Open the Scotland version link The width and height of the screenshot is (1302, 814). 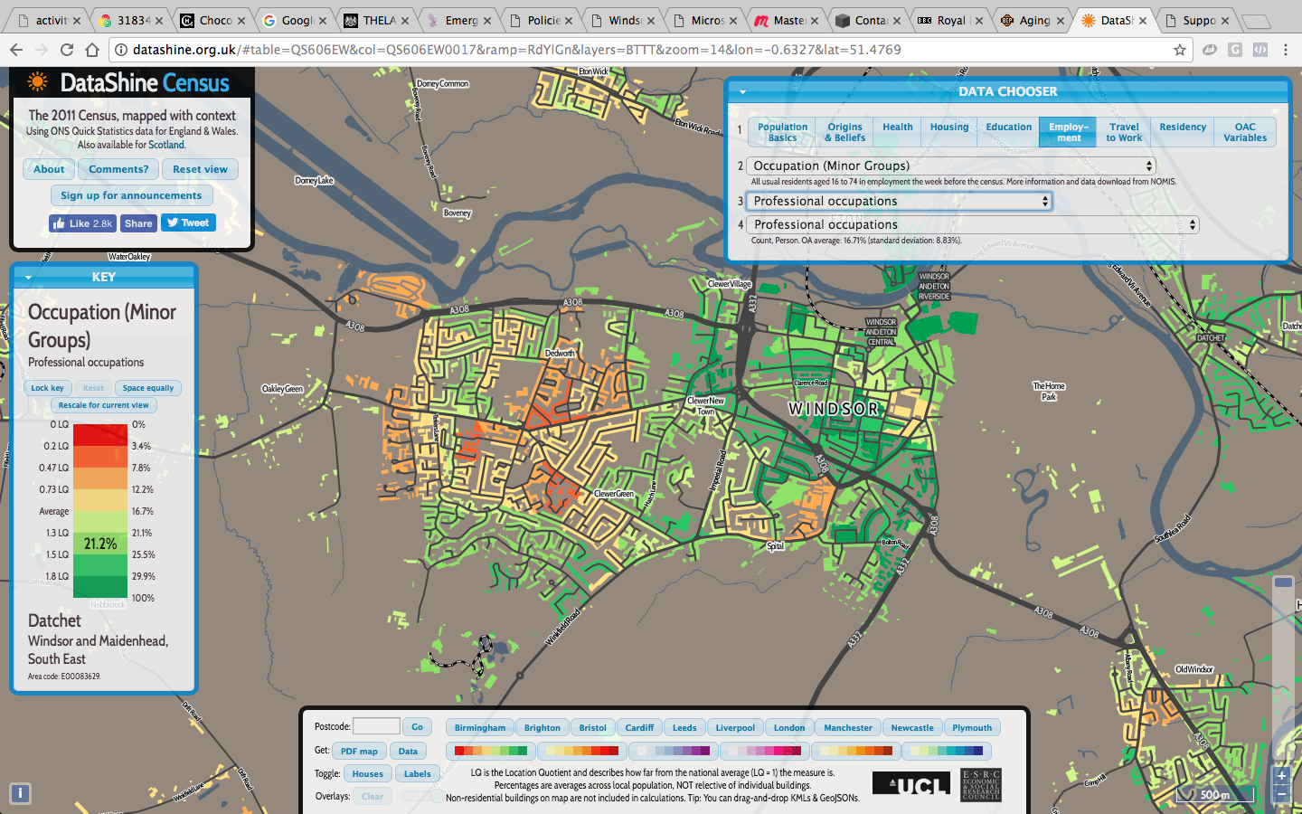[x=166, y=145]
